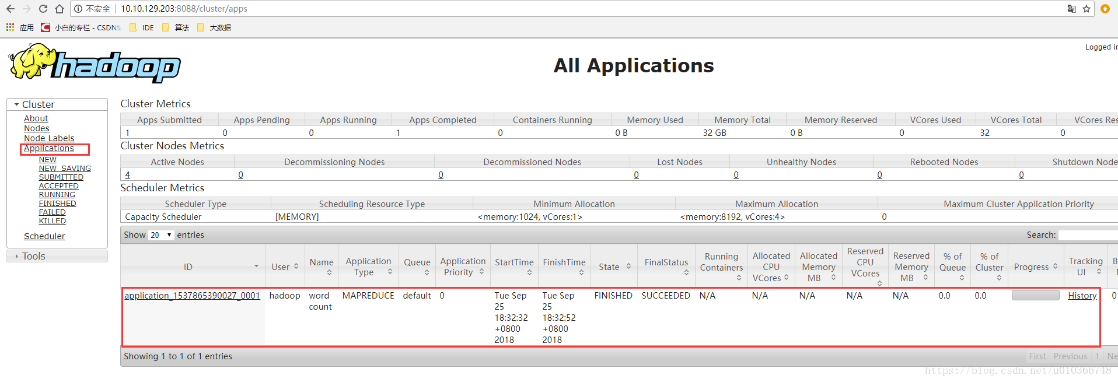Click the address bar URL

184,9
